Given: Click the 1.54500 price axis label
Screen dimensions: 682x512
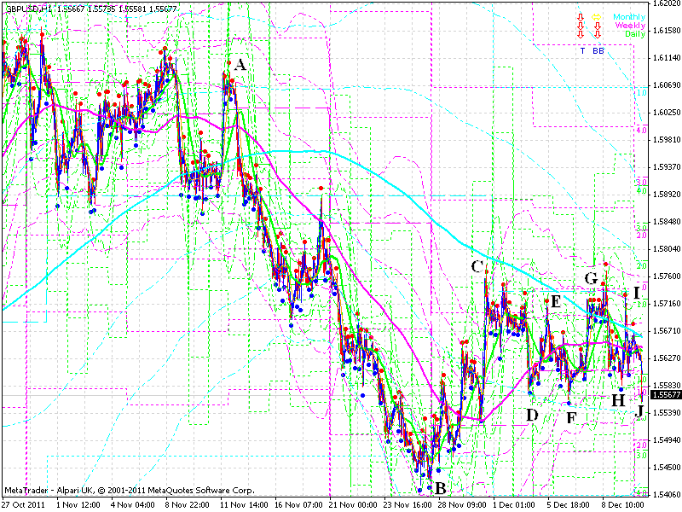Looking at the screenshot, I should (667, 468).
